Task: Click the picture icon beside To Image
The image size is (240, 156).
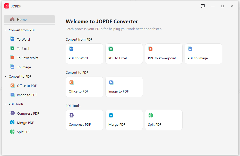Action: (x=12, y=67)
